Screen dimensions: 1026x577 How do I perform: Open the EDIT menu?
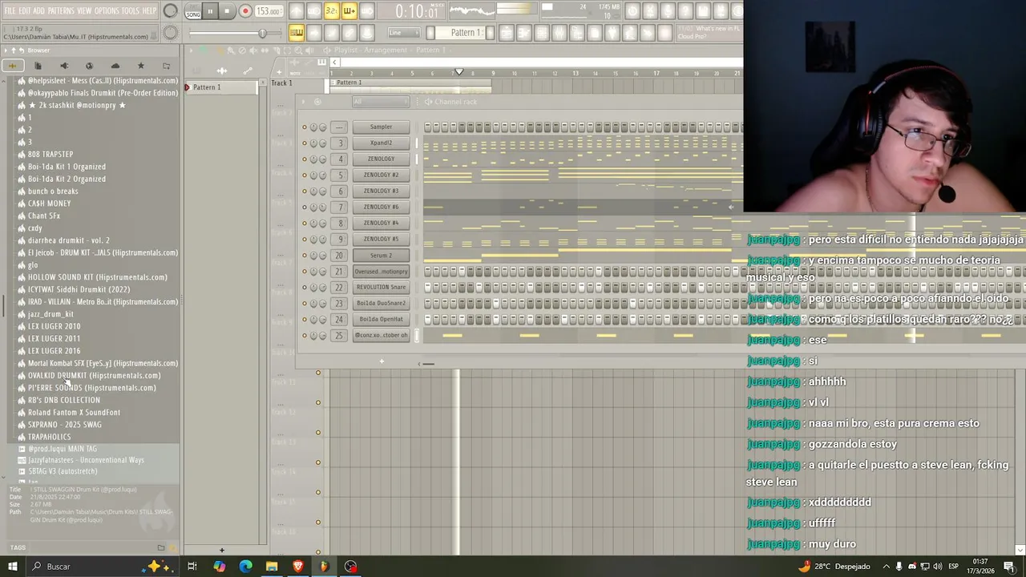pos(25,10)
